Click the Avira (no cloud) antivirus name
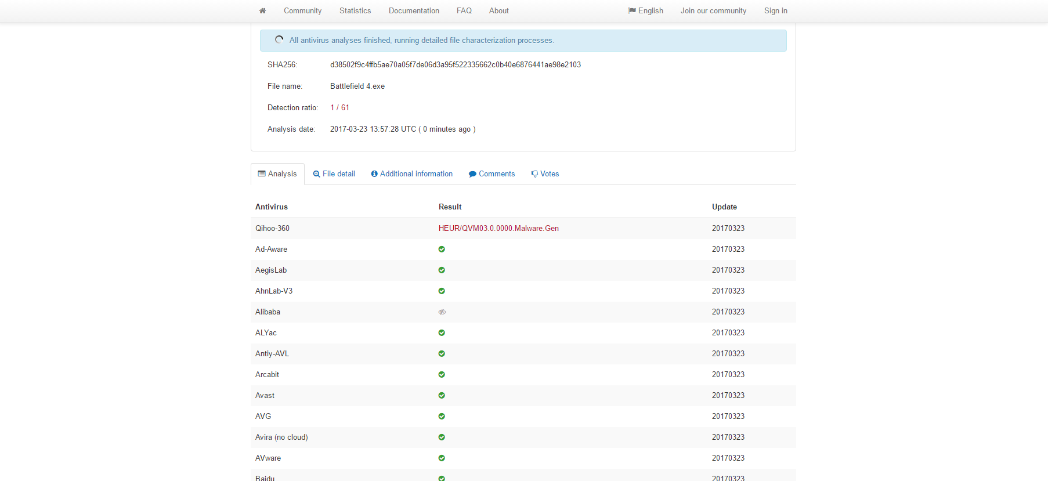The image size is (1048, 481). [281, 437]
